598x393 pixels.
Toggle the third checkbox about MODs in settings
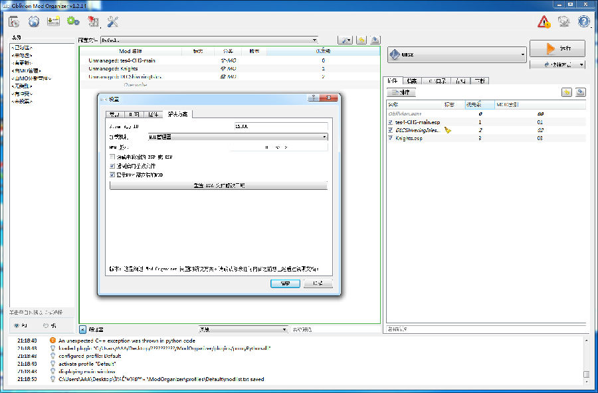(112, 175)
